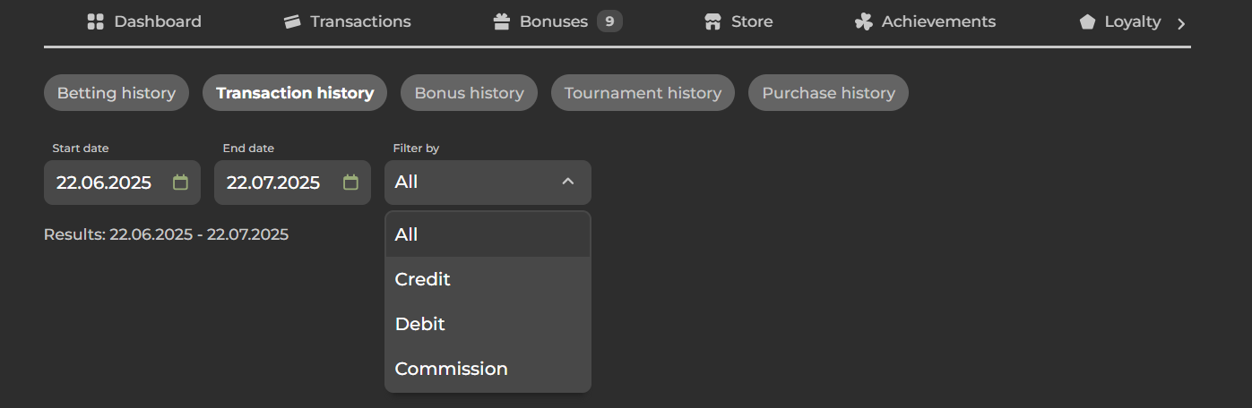Pick Commission filter option
1252x408 pixels.
452,369
